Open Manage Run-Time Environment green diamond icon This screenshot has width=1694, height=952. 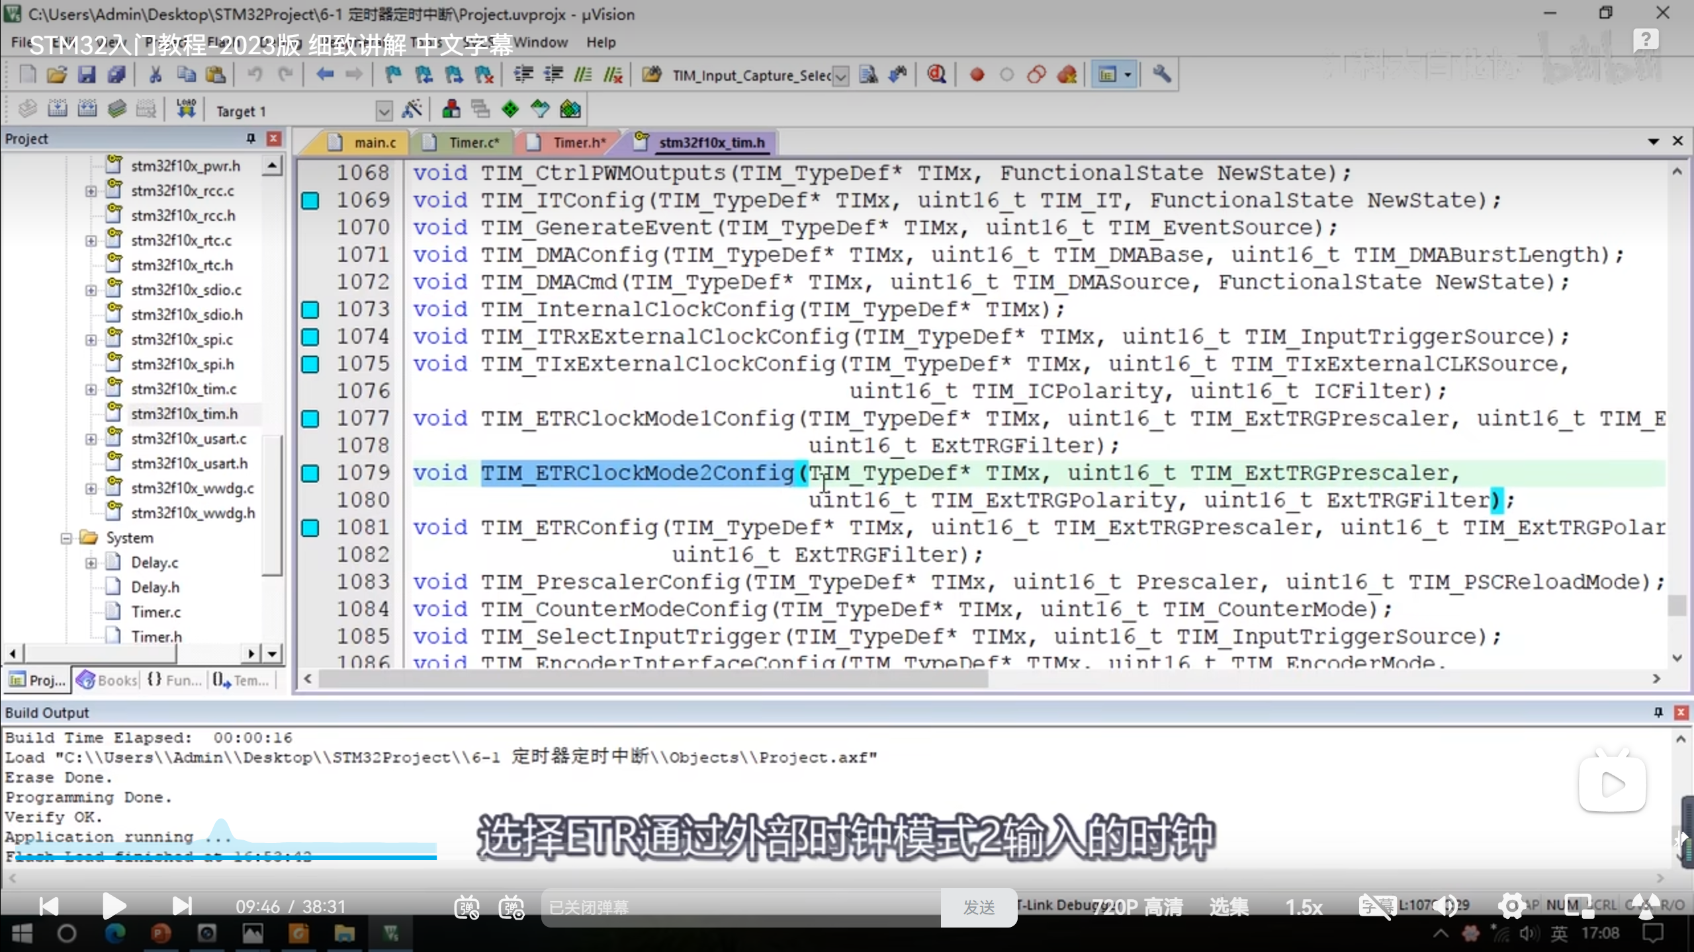(510, 108)
